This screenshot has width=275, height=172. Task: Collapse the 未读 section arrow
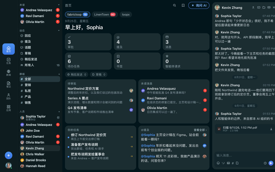(59, 5)
